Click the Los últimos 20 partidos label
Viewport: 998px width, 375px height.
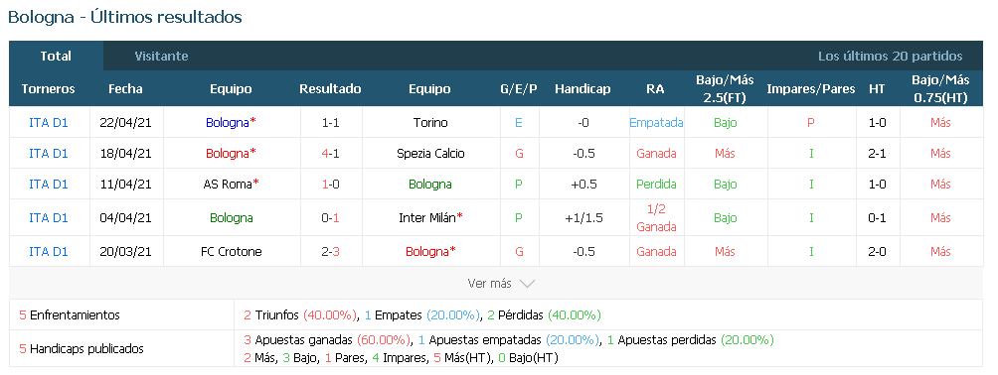click(x=891, y=56)
